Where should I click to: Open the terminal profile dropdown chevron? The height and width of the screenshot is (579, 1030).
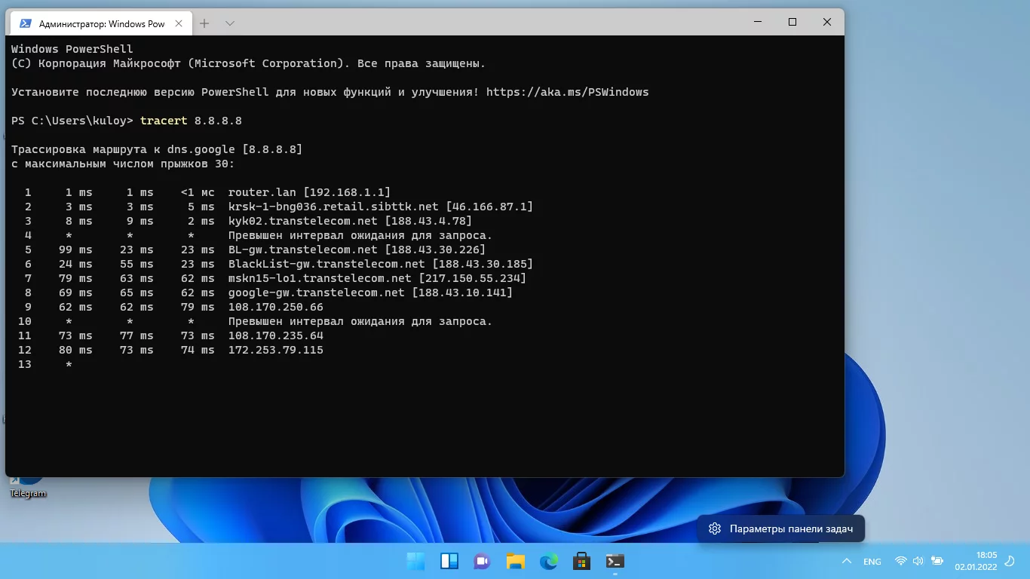[x=230, y=23]
